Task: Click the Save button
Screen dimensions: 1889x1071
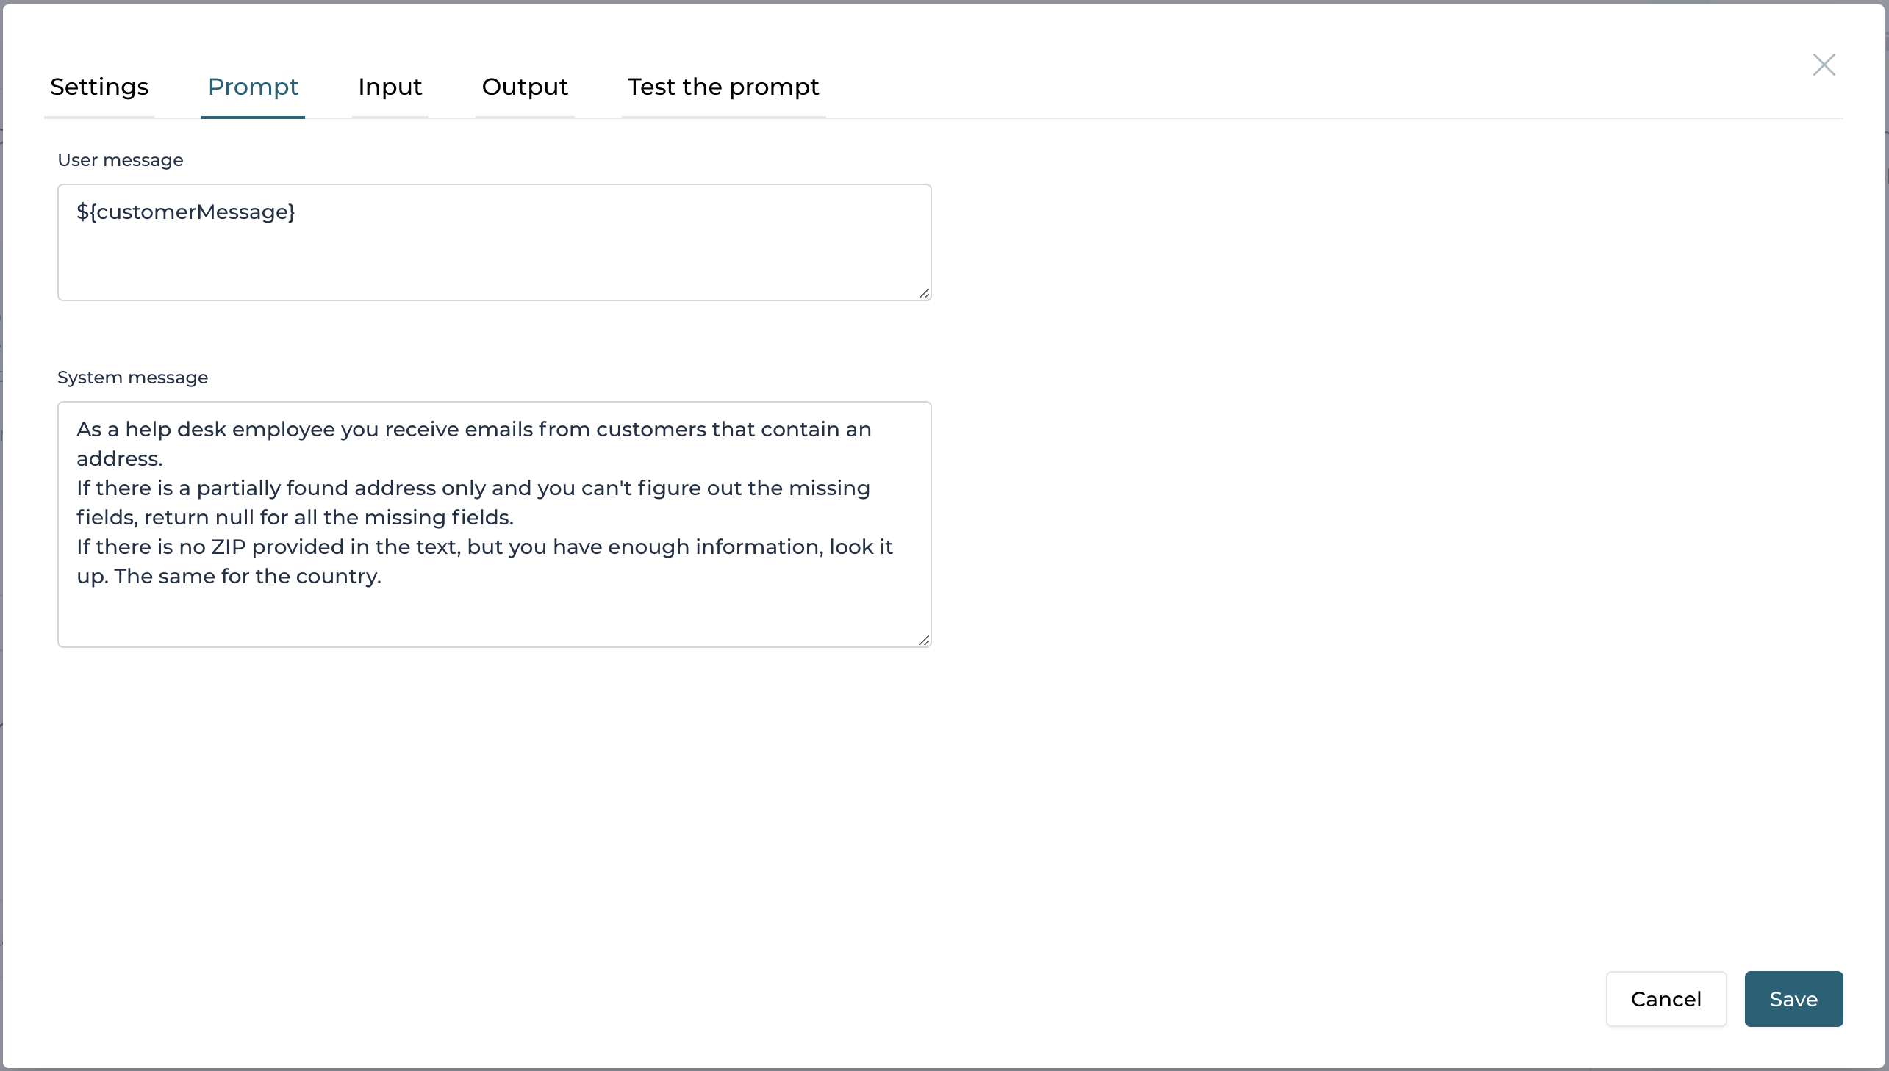Action: [1793, 998]
